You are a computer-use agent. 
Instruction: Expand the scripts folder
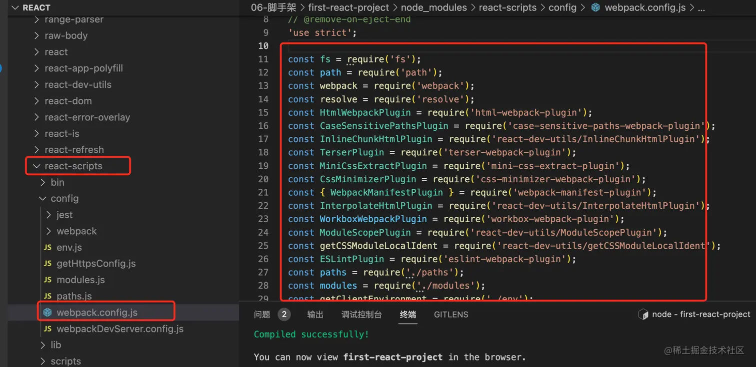point(42,362)
